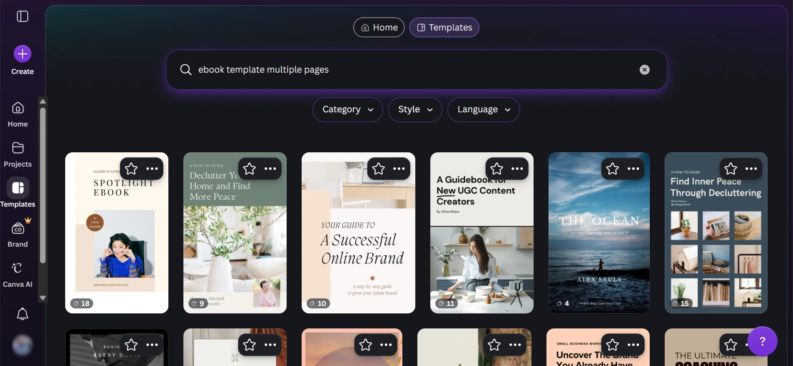This screenshot has width=793, height=366.
Task: Star the Avery Davis business template
Action: [x=131, y=345]
